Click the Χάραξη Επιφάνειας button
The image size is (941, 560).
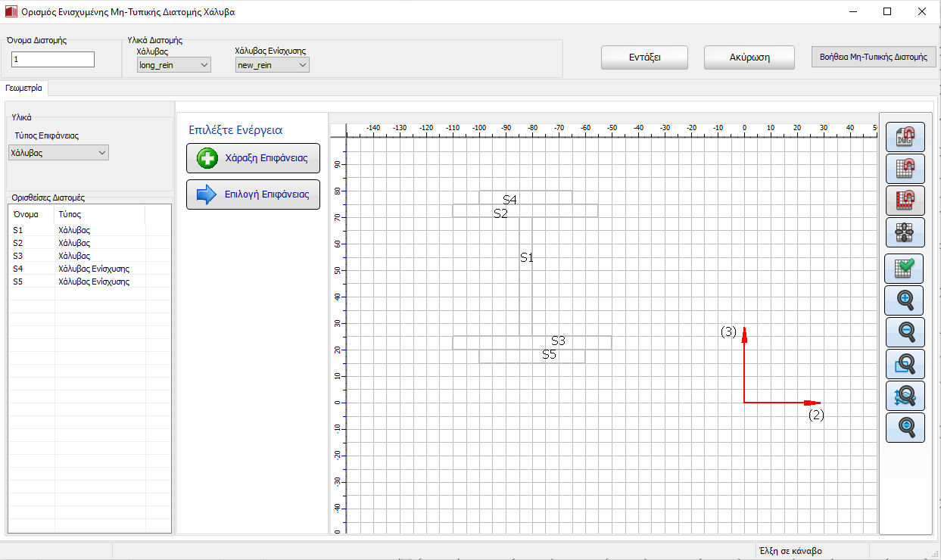coord(253,158)
